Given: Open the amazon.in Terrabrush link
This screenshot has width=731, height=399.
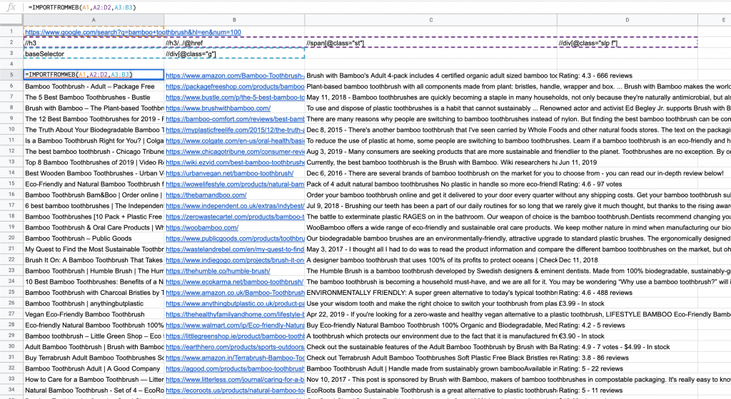Looking at the screenshot, I should coord(235,358).
